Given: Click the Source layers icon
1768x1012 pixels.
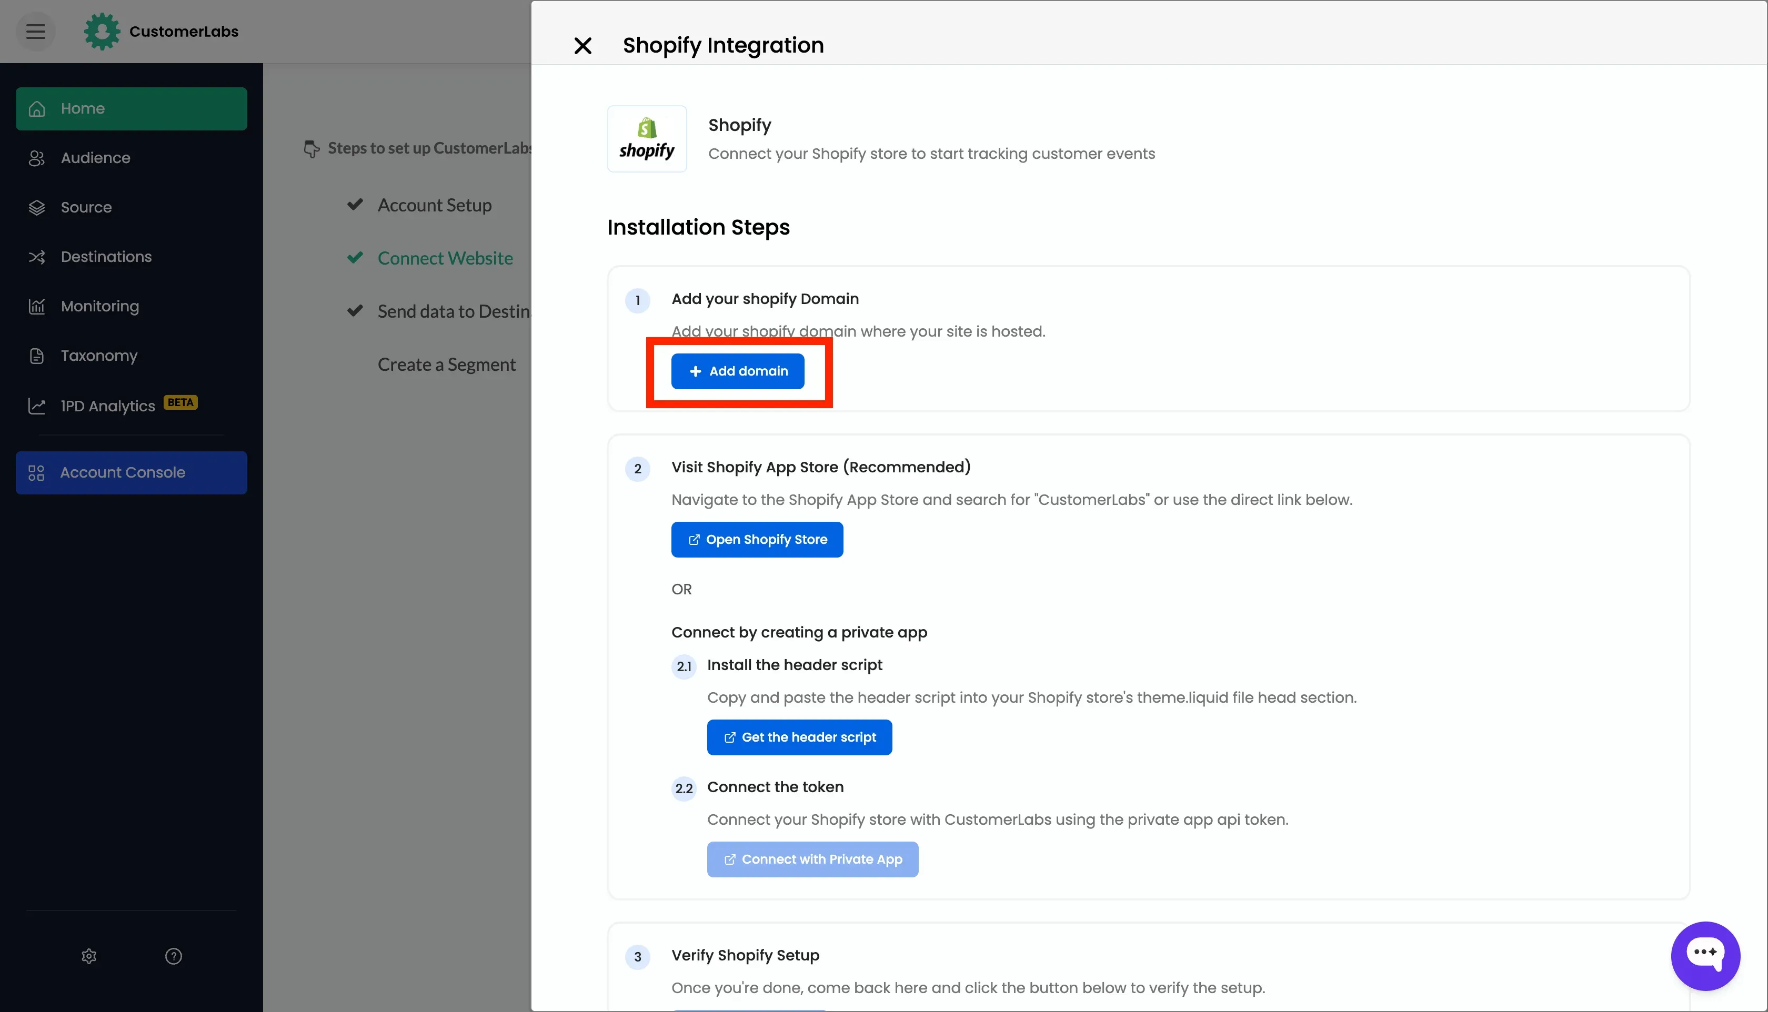Looking at the screenshot, I should pos(37,207).
